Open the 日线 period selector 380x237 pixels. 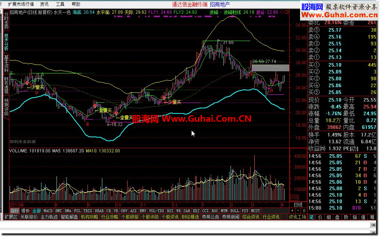298,205
